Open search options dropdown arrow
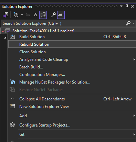The width and height of the screenshot is (136, 142). coord(133,23)
